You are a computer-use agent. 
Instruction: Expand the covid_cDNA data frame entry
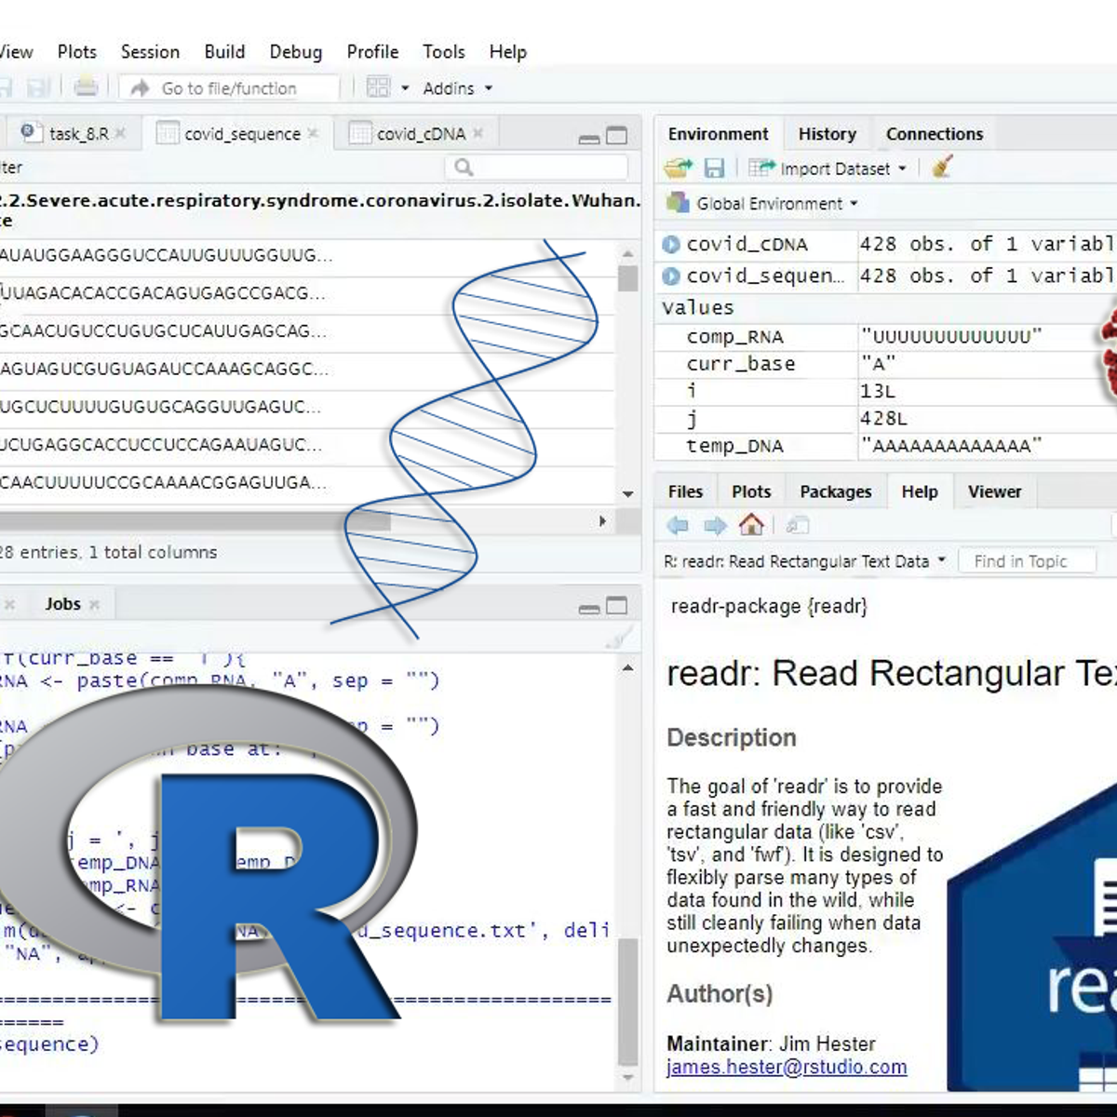point(671,245)
